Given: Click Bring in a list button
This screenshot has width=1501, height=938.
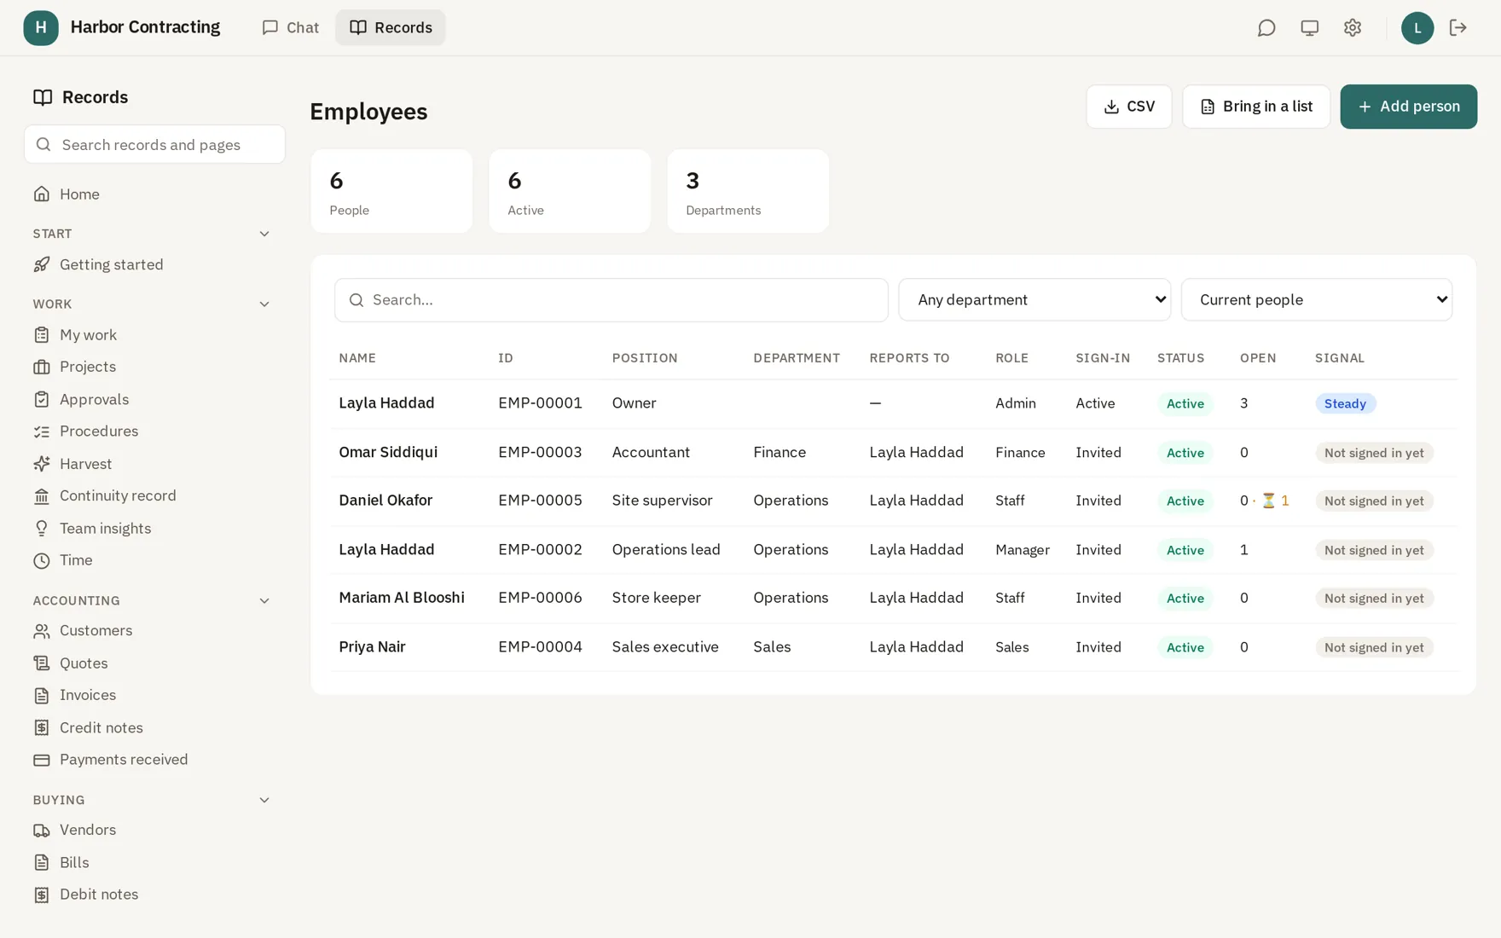Looking at the screenshot, I should pos(1255,107).
